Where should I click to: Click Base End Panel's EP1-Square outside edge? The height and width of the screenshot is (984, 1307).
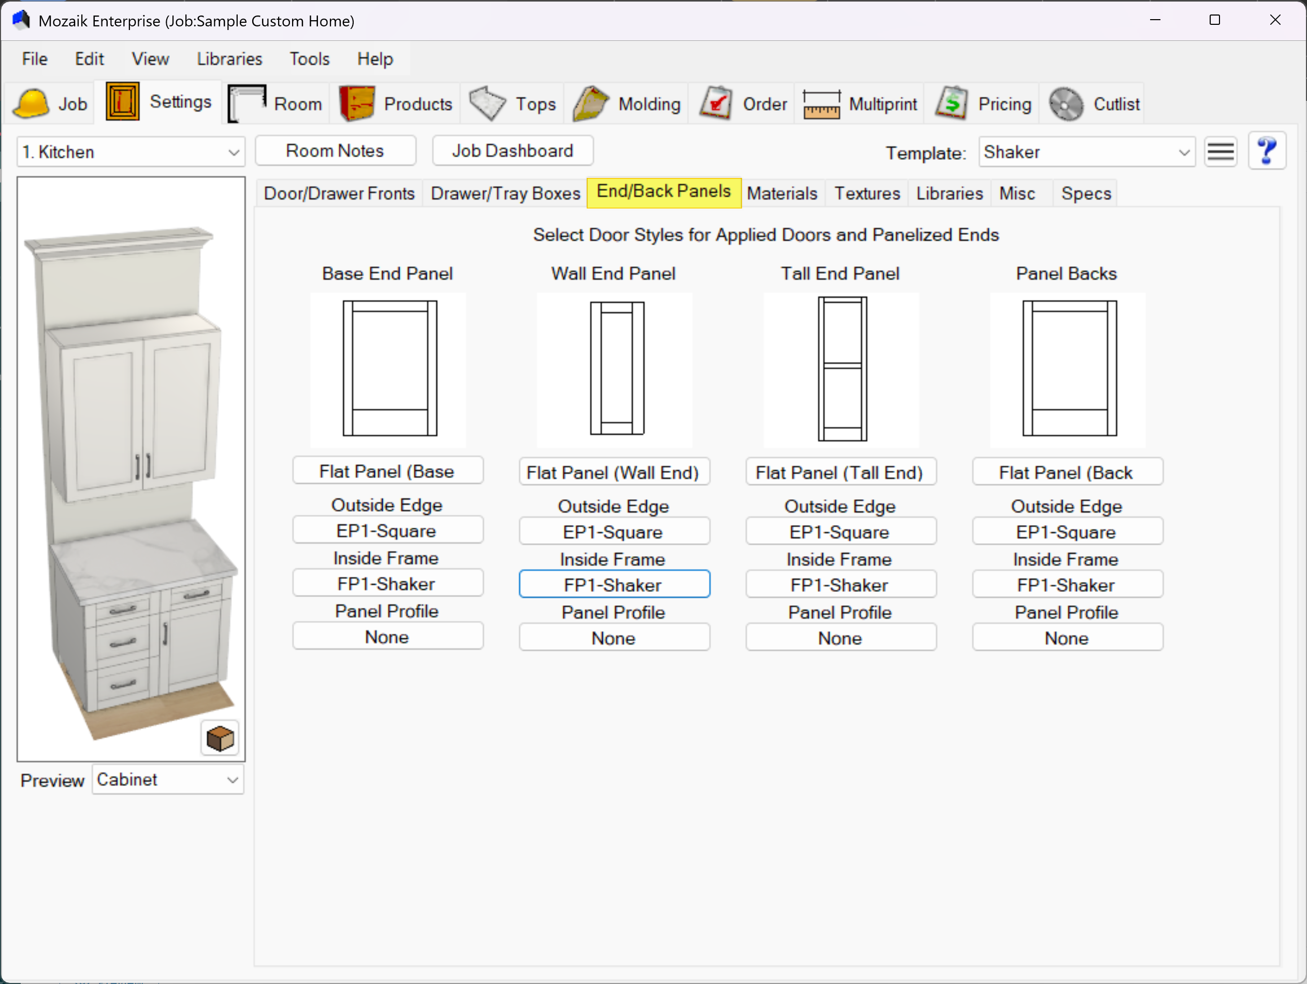pos(387,531)
